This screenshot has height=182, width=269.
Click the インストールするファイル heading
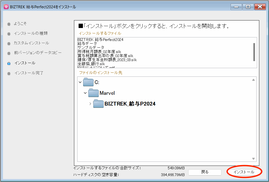pyautogui.click(x=100, y=33)
